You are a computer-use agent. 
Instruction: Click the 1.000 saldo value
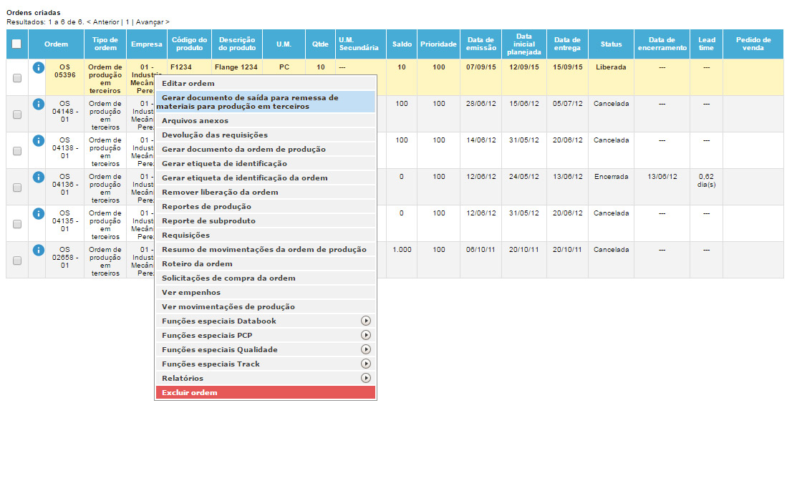402,250
